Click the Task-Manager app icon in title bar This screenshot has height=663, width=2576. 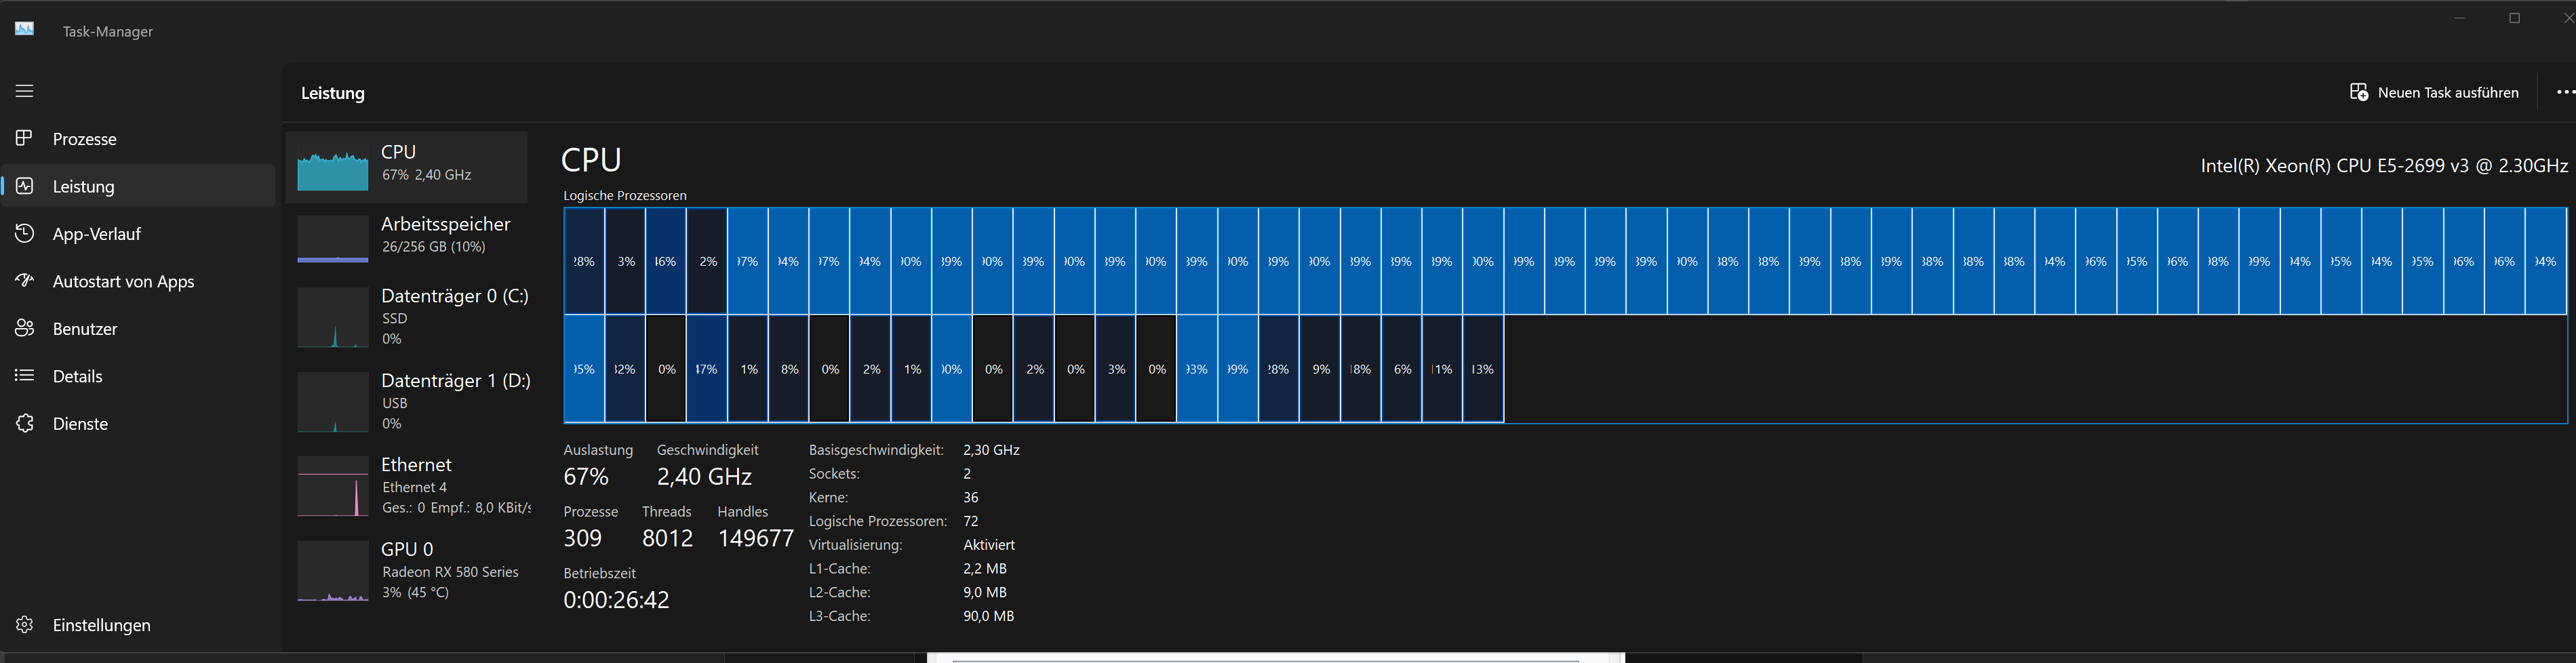click(25, 29)
